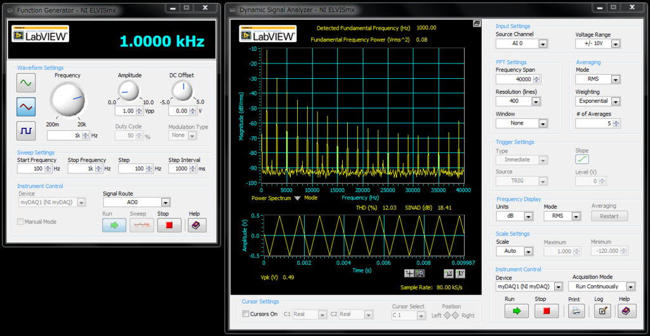Enable the Cursors On checkbox

click(246, 314)
